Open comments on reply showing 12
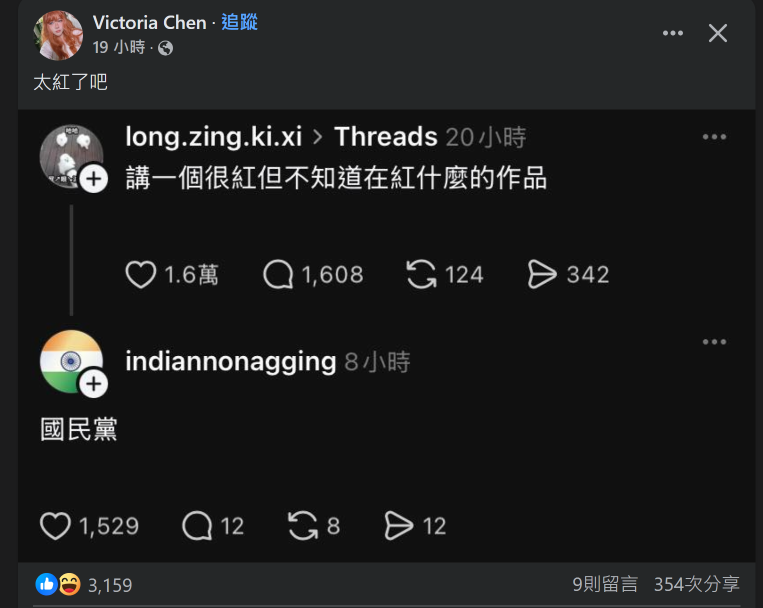Viewport: 763px width, 608px height. pyautogui.click(x=197, y=526)
